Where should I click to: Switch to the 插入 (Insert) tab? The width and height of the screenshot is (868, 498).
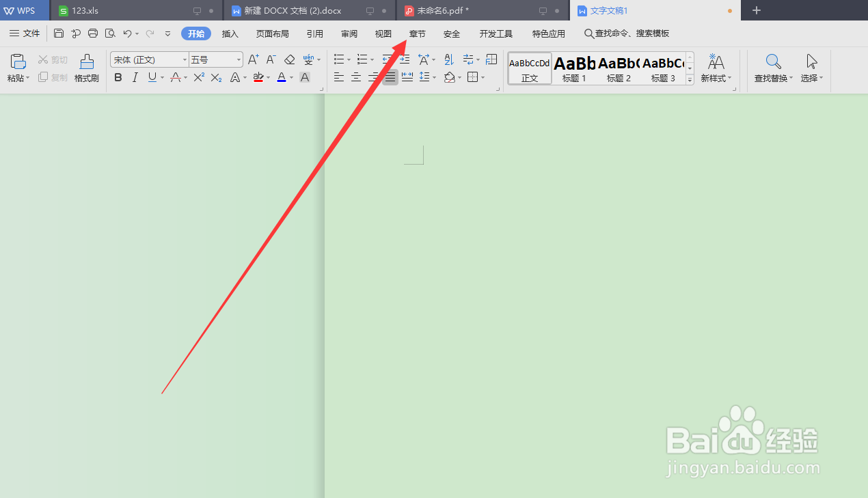(230, 33)
